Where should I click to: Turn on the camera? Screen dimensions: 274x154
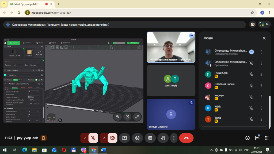point(112,138)
